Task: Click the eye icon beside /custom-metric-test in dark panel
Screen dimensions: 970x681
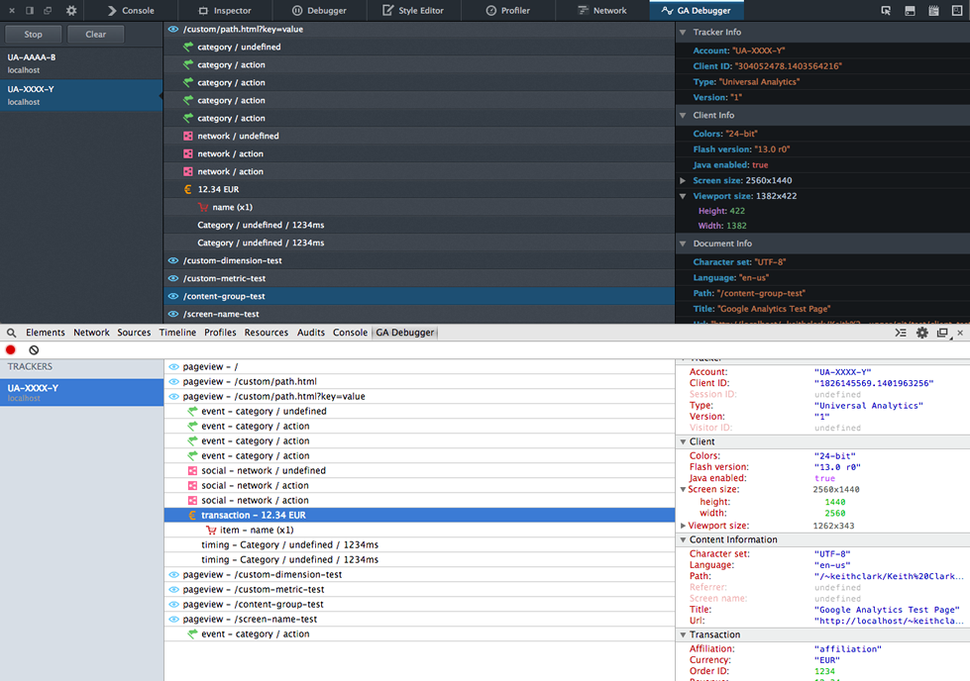Action: click(x=173, y=279)
